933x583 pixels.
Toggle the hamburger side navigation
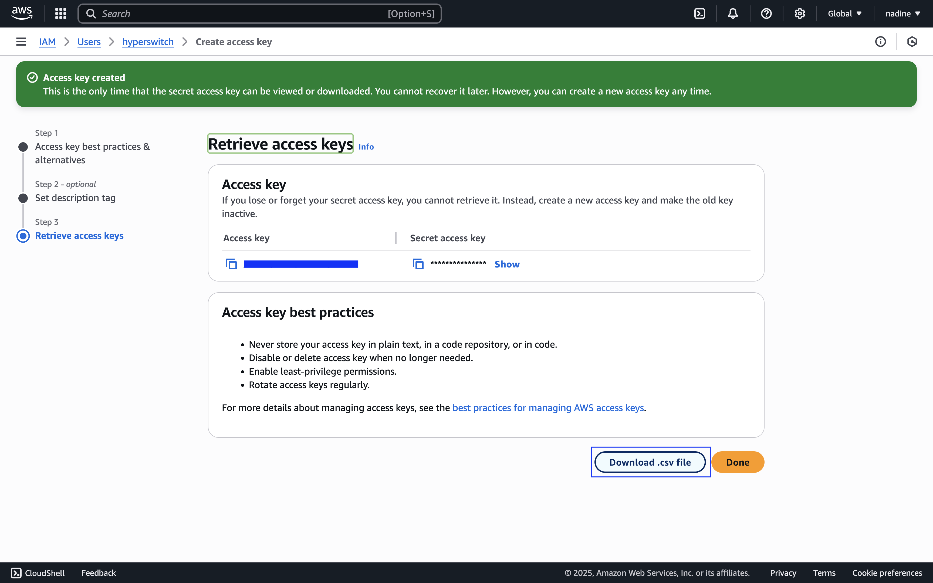point(21,42)
